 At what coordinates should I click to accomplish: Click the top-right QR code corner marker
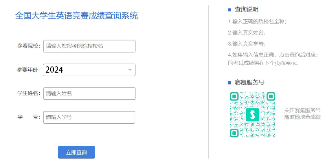point(271,97)
